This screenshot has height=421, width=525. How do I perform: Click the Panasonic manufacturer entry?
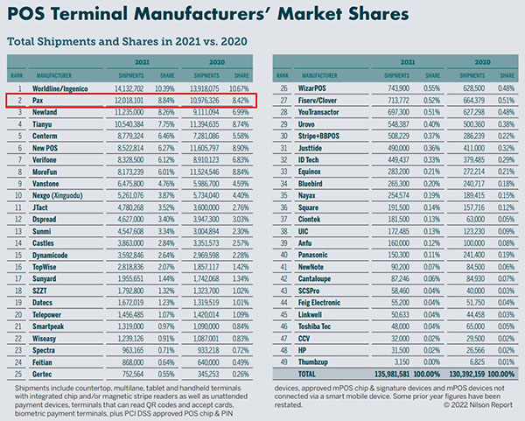tap(312, 256)
